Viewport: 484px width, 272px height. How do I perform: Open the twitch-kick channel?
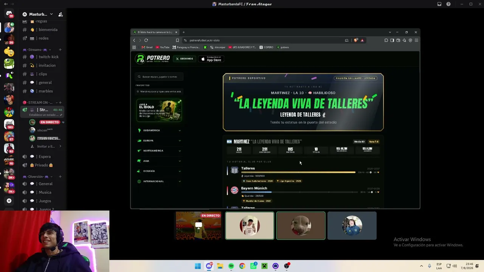[43, 57]
